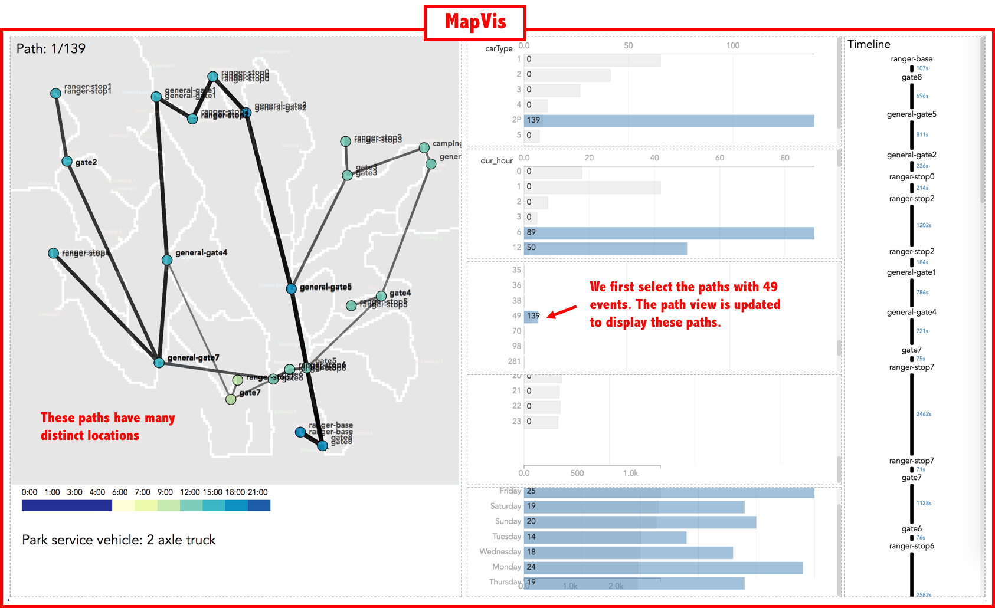
Task: Click the gate4 map node
Action: pos(381,296)
